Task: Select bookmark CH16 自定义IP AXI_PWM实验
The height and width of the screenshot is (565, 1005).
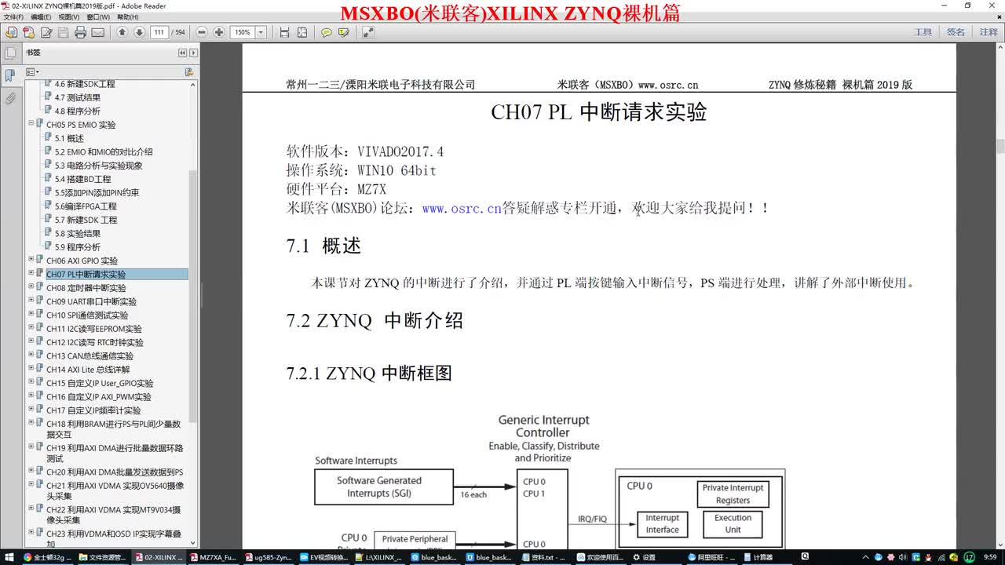Action: 99,397
